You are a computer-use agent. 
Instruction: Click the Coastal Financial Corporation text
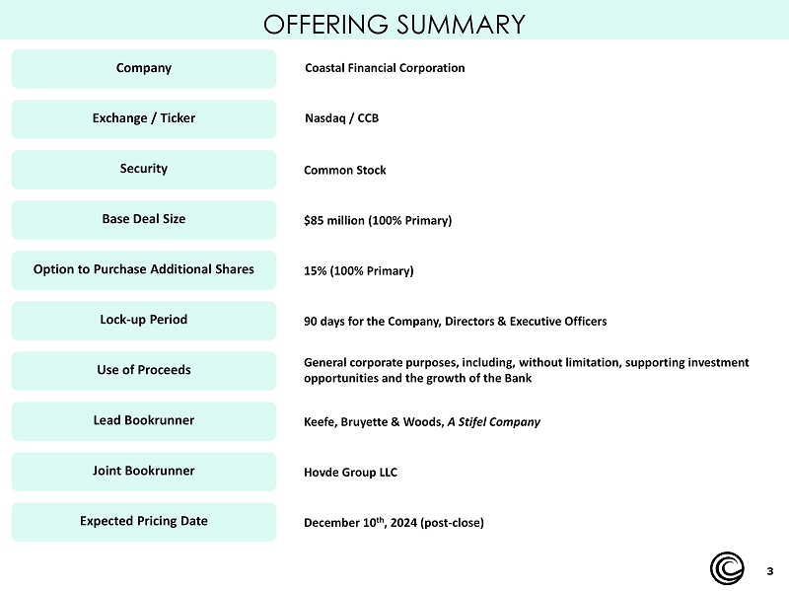point(385,68)
